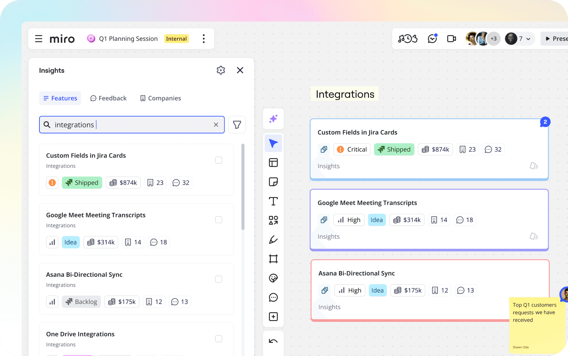Open the Q1 Planning Session board title
Viewport: 568px width, 356px height.
128,39
